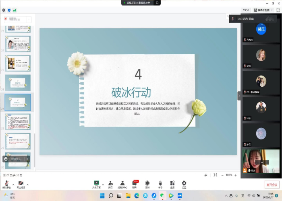The image size is (282, 201).
Task: Select slide 28 thumbnail
Action: coord(18,121)
